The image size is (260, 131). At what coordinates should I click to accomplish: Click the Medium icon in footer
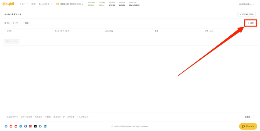click(x=35, y=126)
